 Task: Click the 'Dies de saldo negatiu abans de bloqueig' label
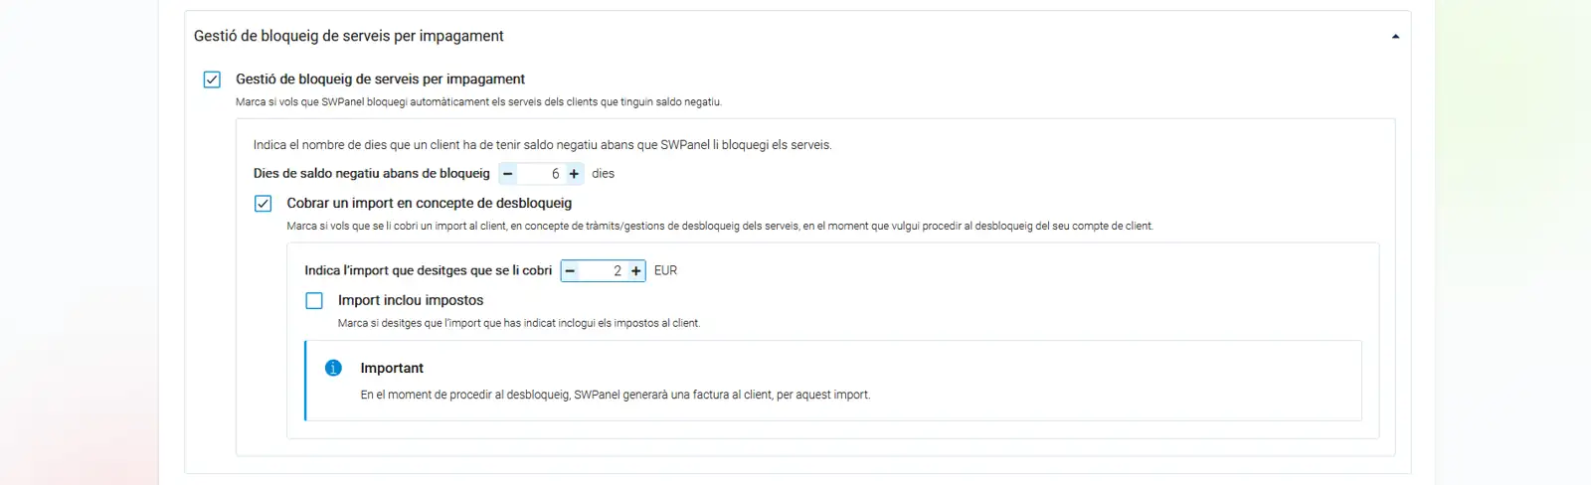tap(371, 174)
